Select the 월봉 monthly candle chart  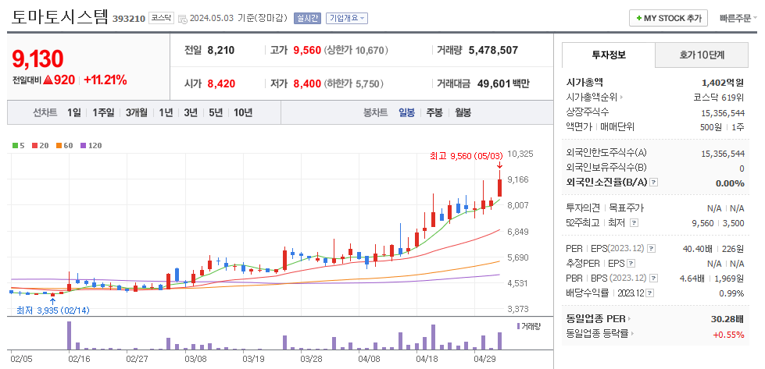463,113
